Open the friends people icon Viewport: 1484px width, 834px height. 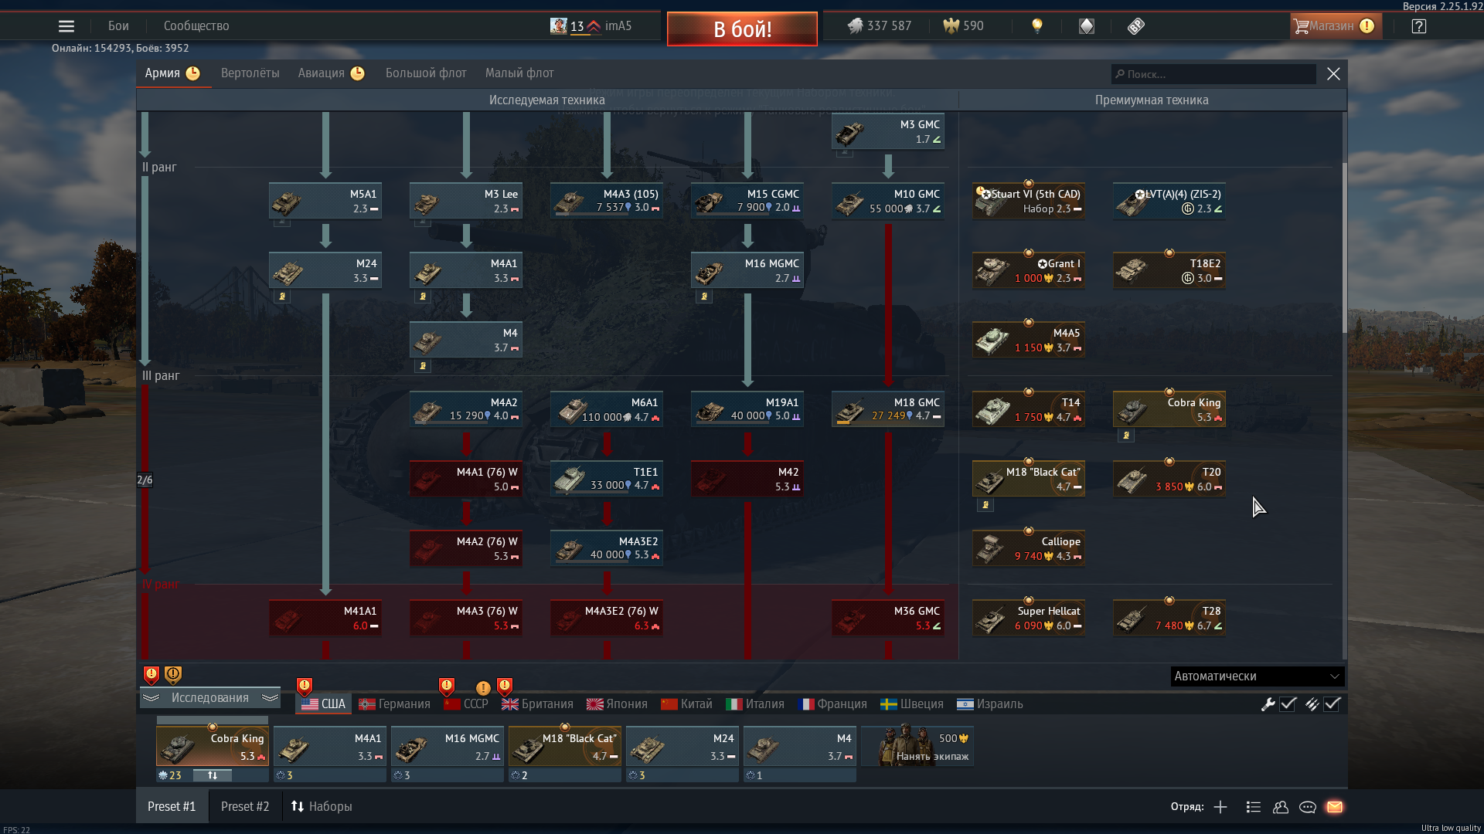(x=1281, y=807)
